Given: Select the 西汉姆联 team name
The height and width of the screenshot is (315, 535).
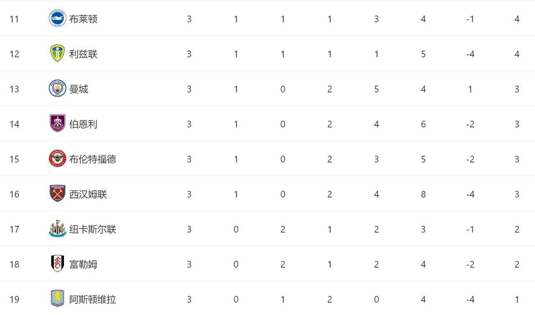Looking at the screenshot, I should [88, 194].
